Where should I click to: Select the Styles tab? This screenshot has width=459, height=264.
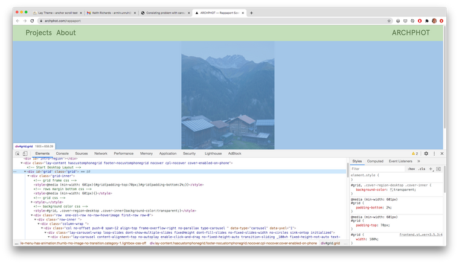pos(357,161)
